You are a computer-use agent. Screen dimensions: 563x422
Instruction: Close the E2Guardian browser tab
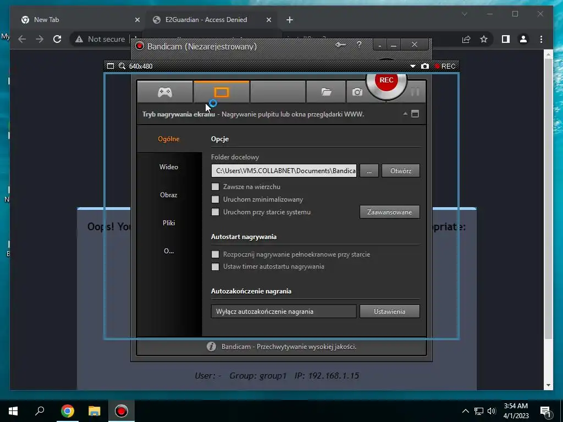tap(268, 20)
